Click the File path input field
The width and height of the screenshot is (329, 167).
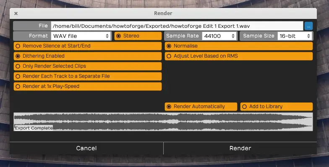tap(177, 26)
